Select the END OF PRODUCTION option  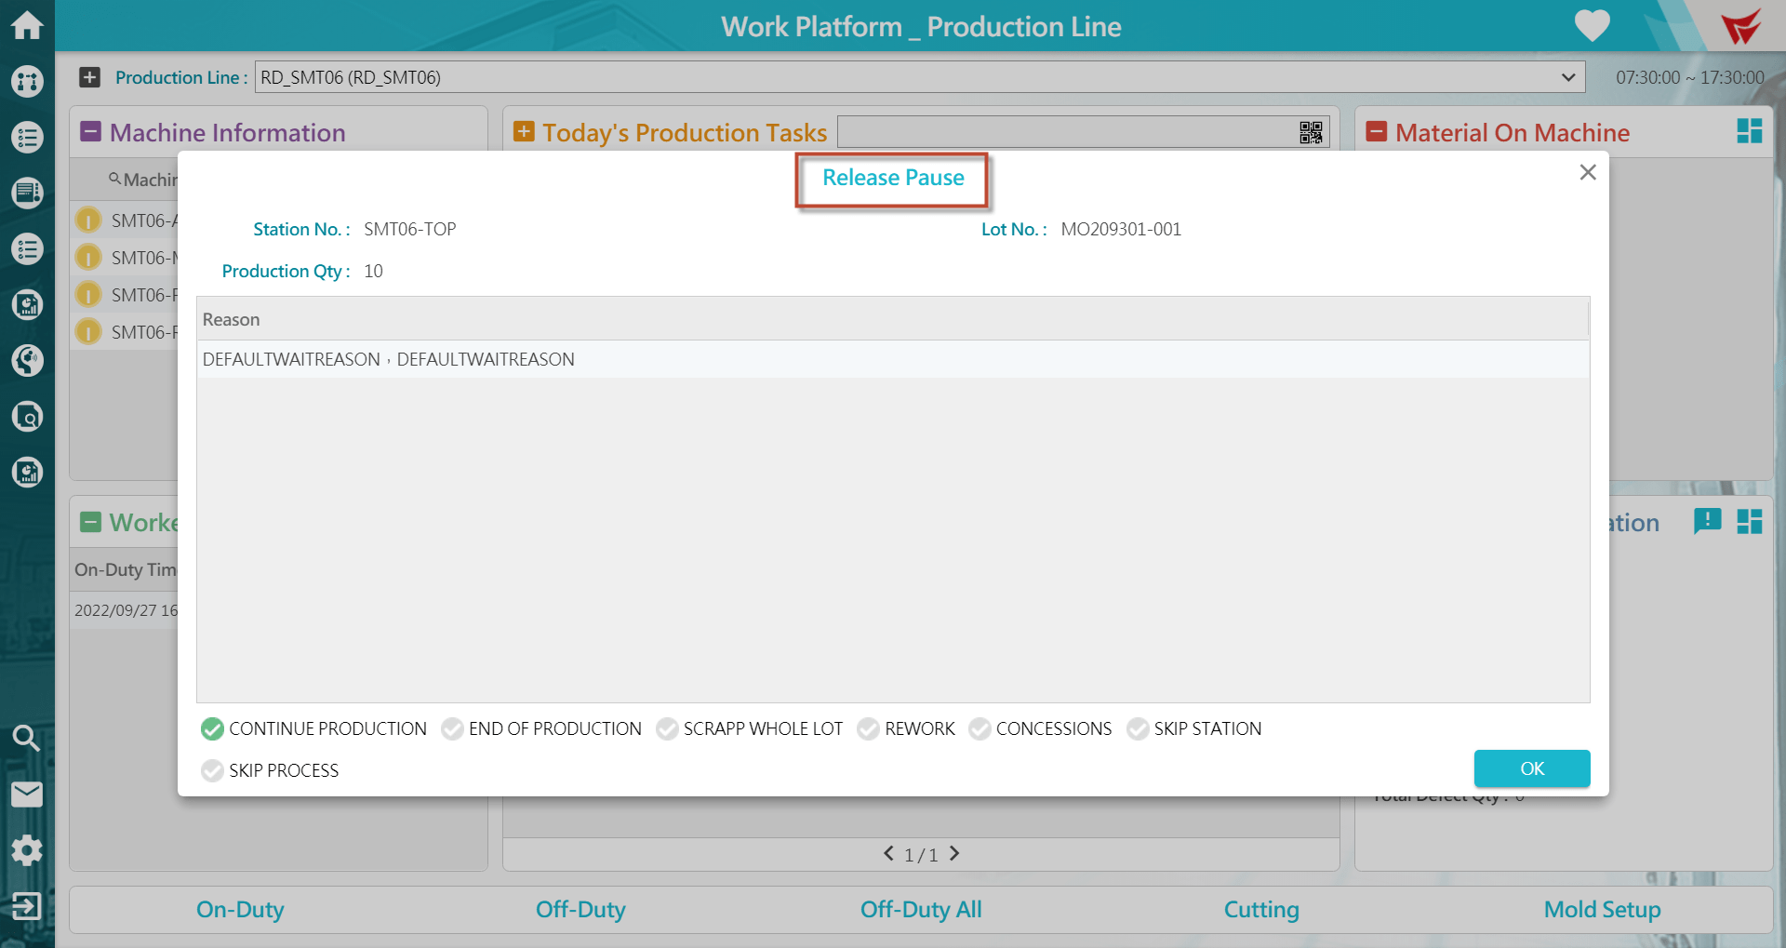pyautogui.click(x=453, y=728)
